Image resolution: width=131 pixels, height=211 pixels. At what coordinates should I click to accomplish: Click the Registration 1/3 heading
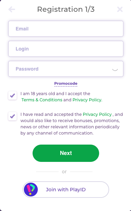66,9
